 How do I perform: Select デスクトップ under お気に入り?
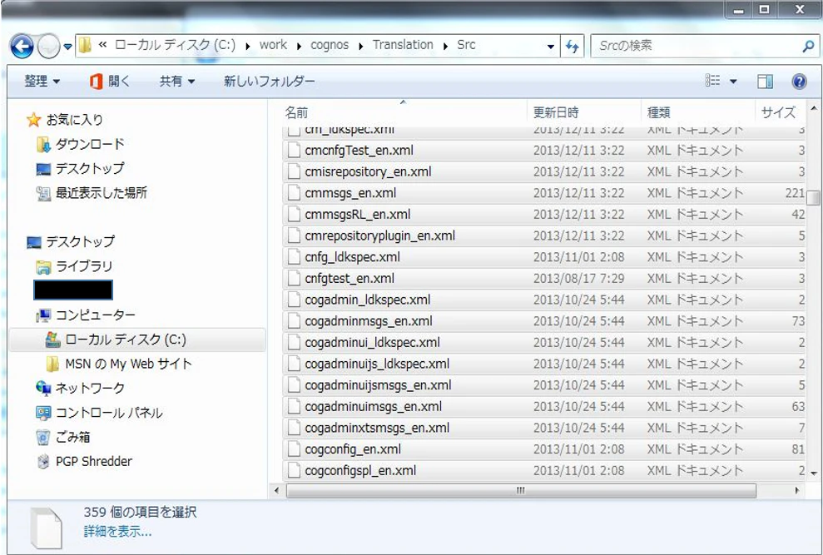(x=80, y=169)
